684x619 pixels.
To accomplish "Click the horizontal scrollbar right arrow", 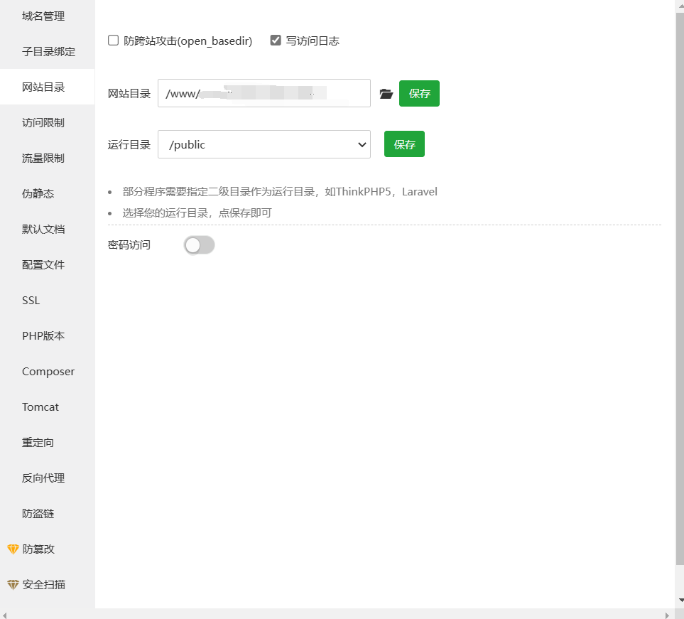I will (x=666, y=614).
